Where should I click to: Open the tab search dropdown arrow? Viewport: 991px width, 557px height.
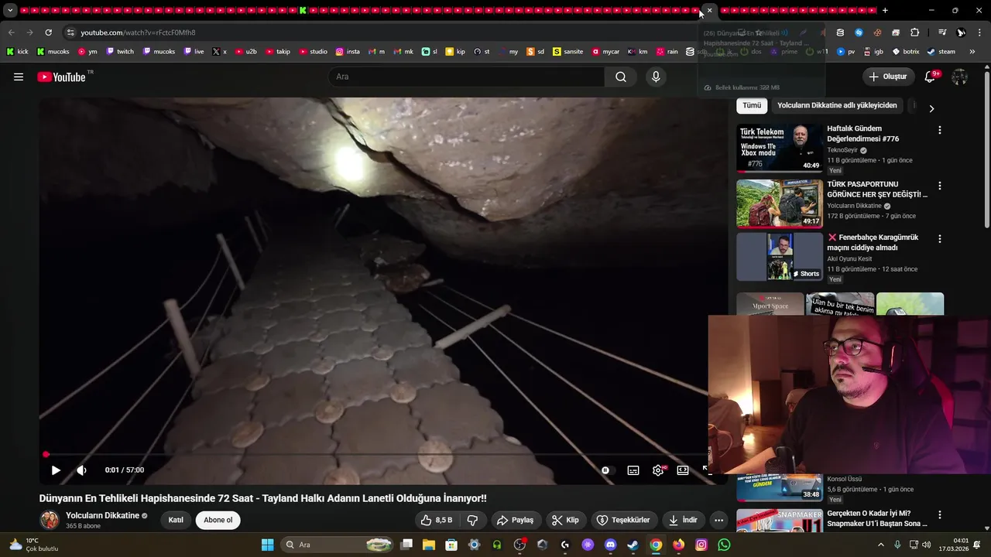pyautogui.click(x=10, y=10)
